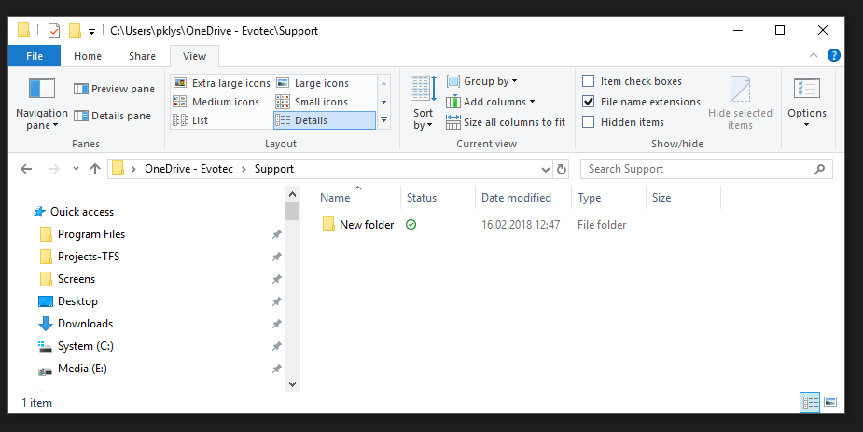Switch to large thumbnails view in status bar

pyautogui.click(x=829, y=402)
